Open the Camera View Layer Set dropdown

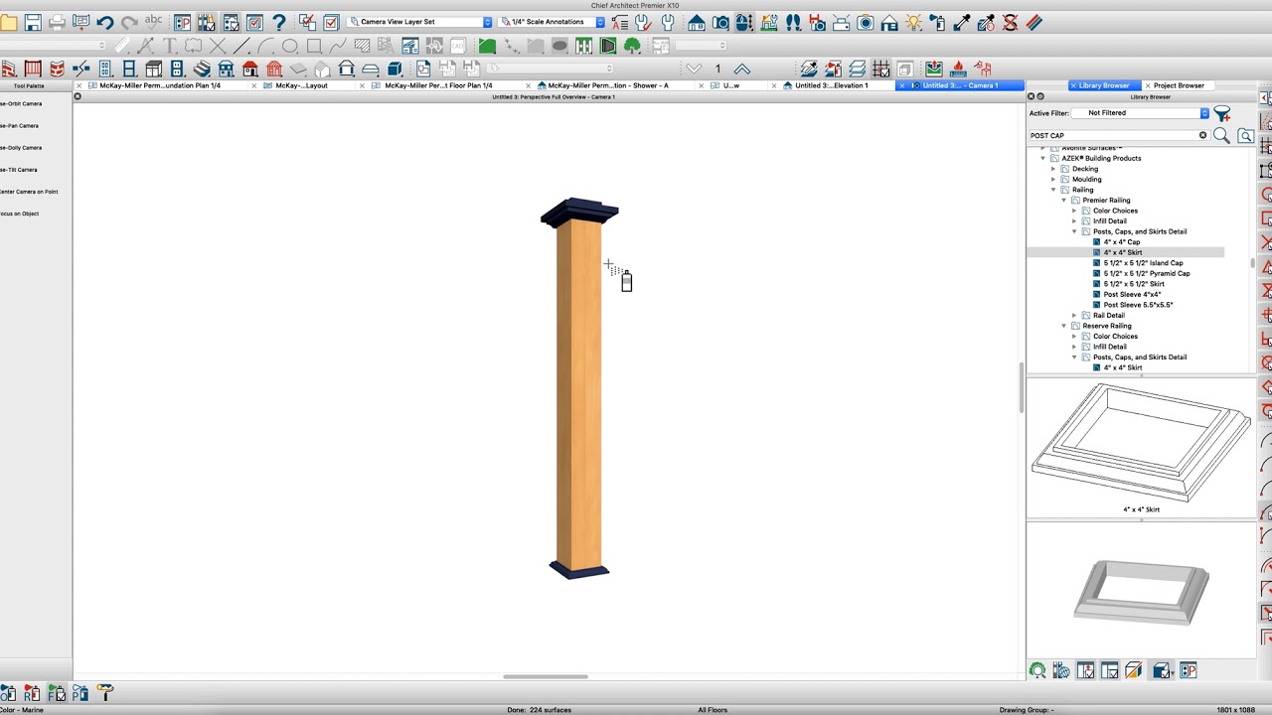(419, 22)
